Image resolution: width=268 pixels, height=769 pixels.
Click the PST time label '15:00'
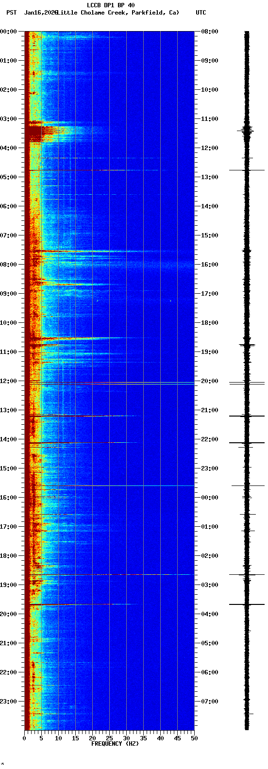tap(8, 468)
